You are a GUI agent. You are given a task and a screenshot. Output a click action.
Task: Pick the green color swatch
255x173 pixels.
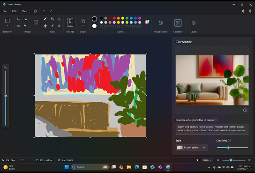tap(127, 18)
